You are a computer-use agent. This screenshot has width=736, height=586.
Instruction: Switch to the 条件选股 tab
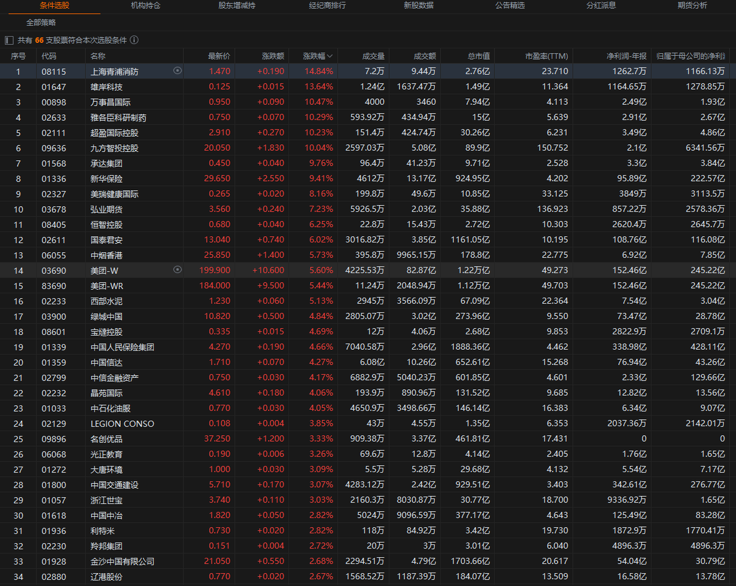[x=55, y=6]
